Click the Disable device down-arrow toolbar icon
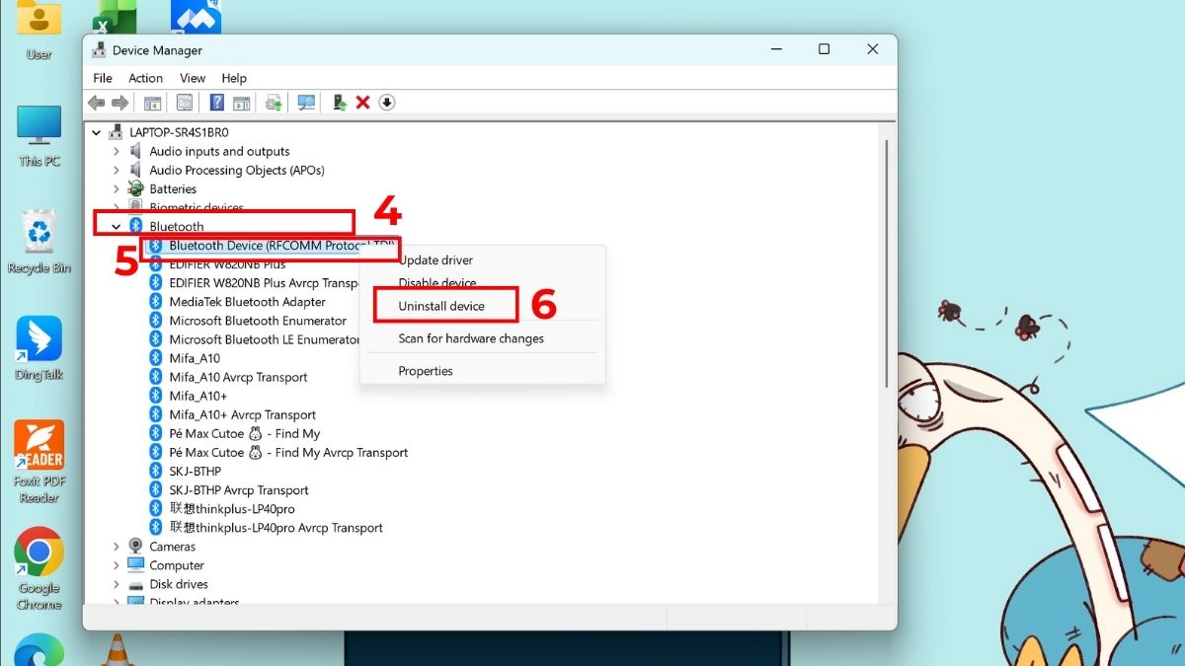The height and width of the screenshot is (666, 1185). (x=387, y=103)
